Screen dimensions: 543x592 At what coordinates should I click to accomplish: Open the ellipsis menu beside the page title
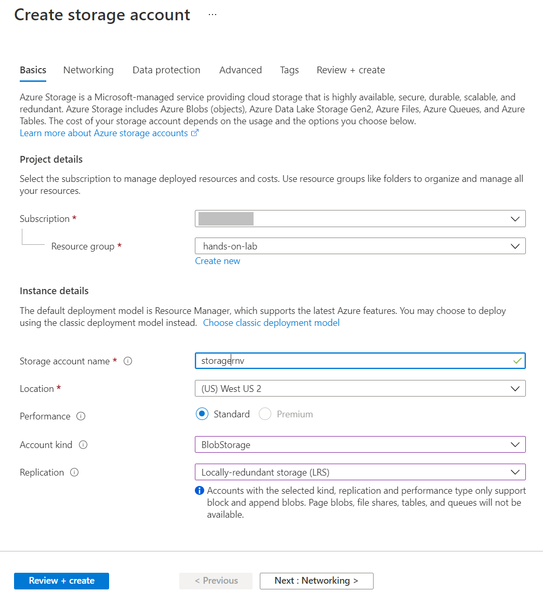(x=213, y=15)
